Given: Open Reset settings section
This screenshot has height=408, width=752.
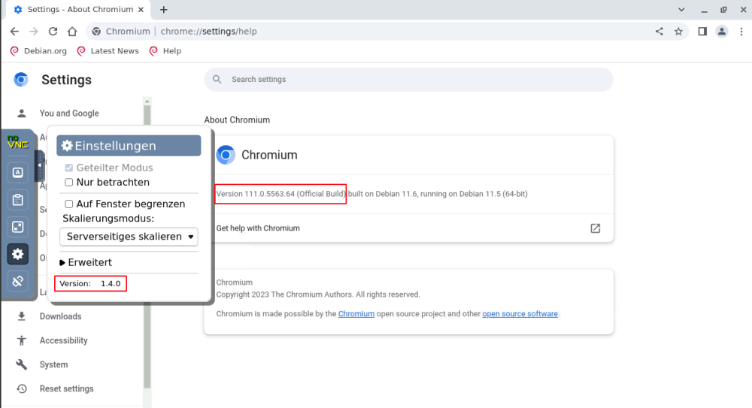Looking at the screenshot, I should (67, 388).
